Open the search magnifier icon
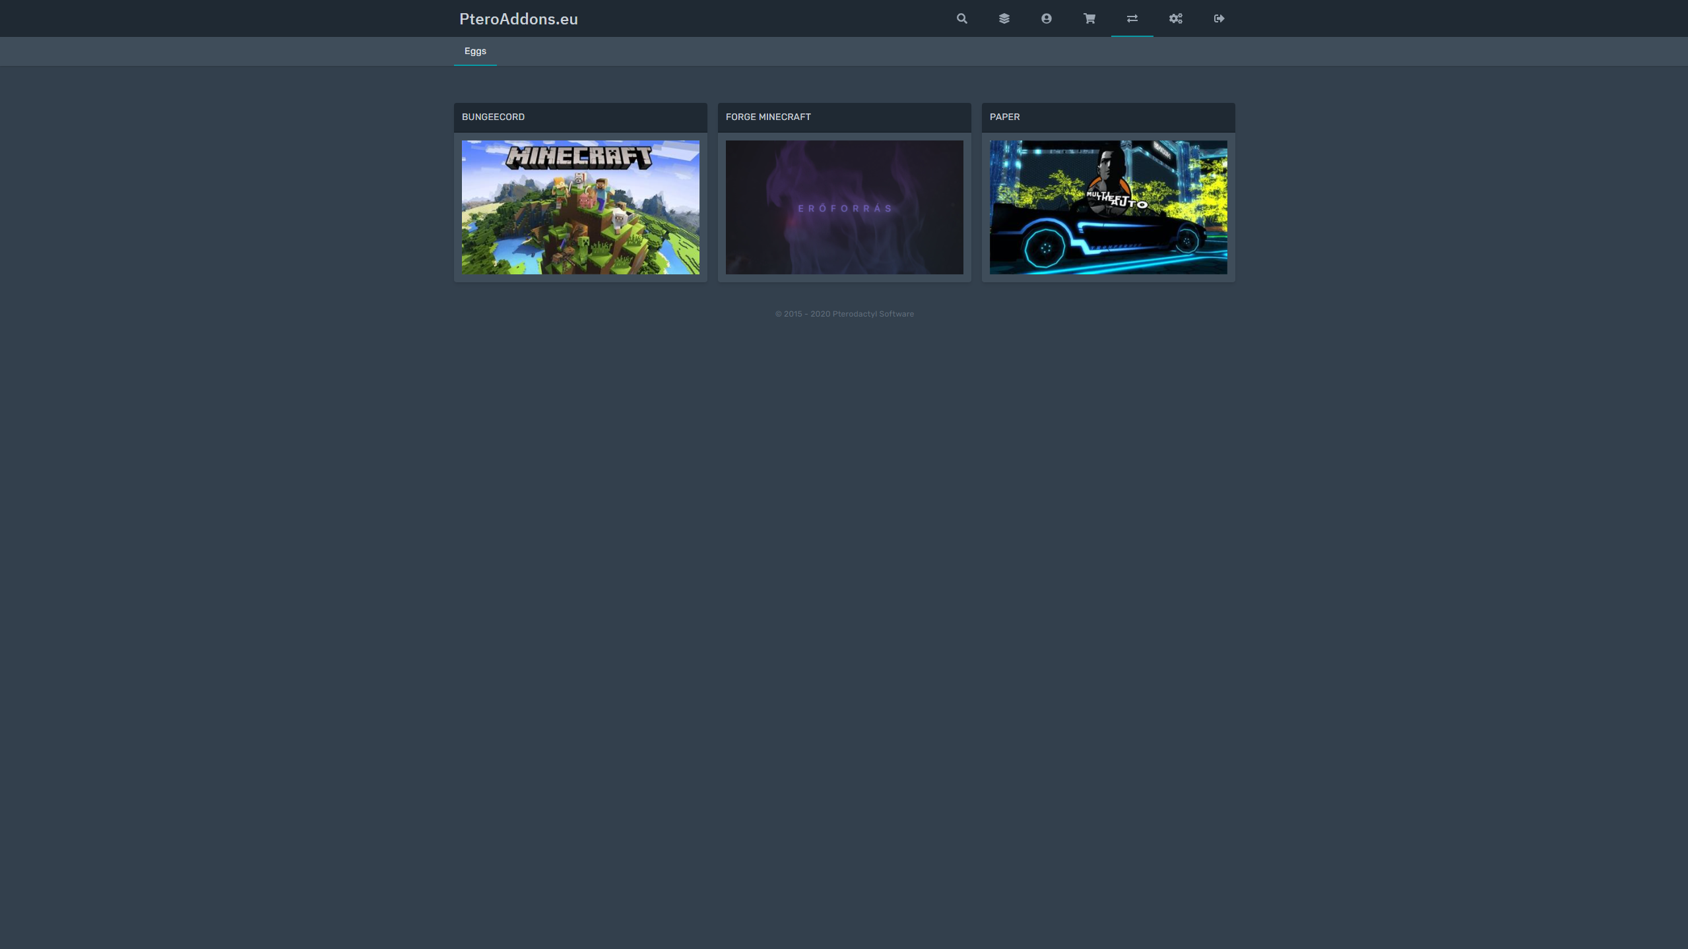Screen dimensions: 1688x949 click(x=961, y=18)
